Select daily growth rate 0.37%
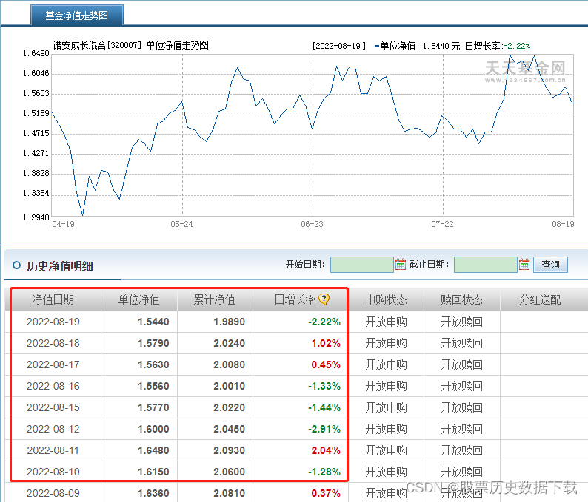Viewport: 588px width, 502px height. 326,493
